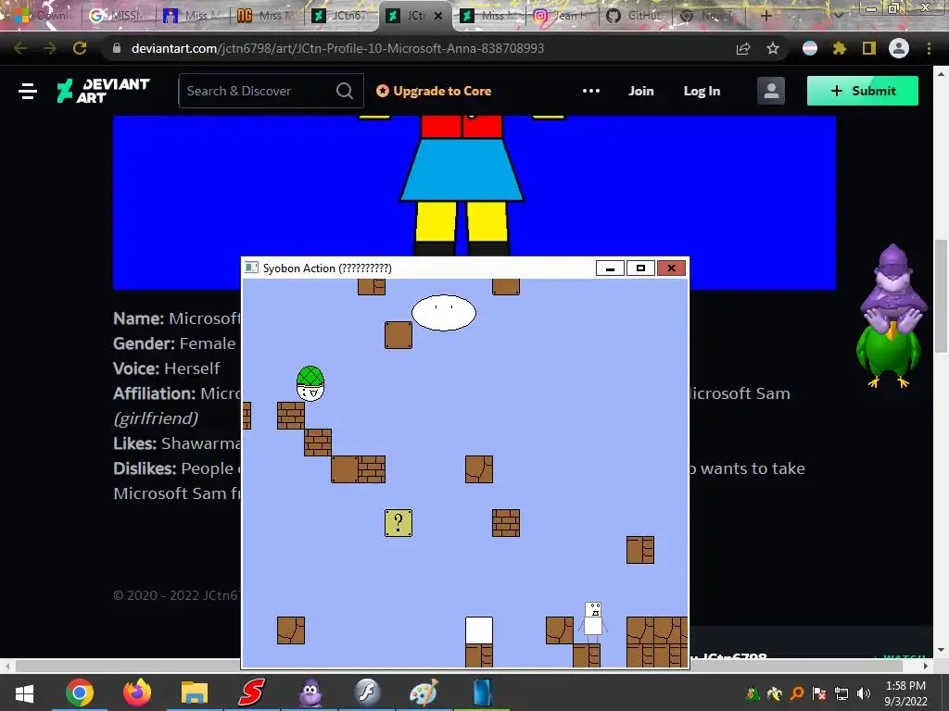Viewport: 949px width, 711px height.
Task: Open the DeviantArt hamburger menu
Action: point(28,92)
